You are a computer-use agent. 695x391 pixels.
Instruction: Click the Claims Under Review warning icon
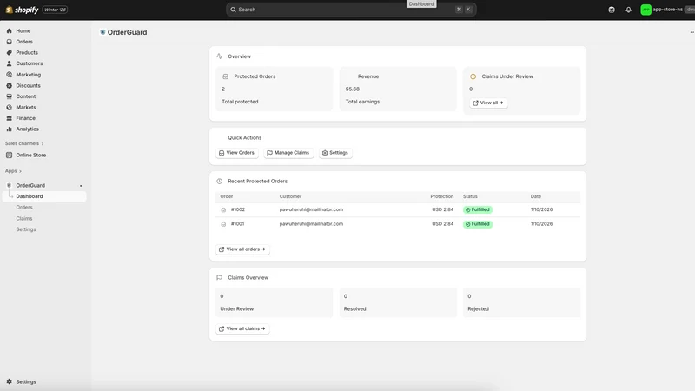click(x=473, y=76)
